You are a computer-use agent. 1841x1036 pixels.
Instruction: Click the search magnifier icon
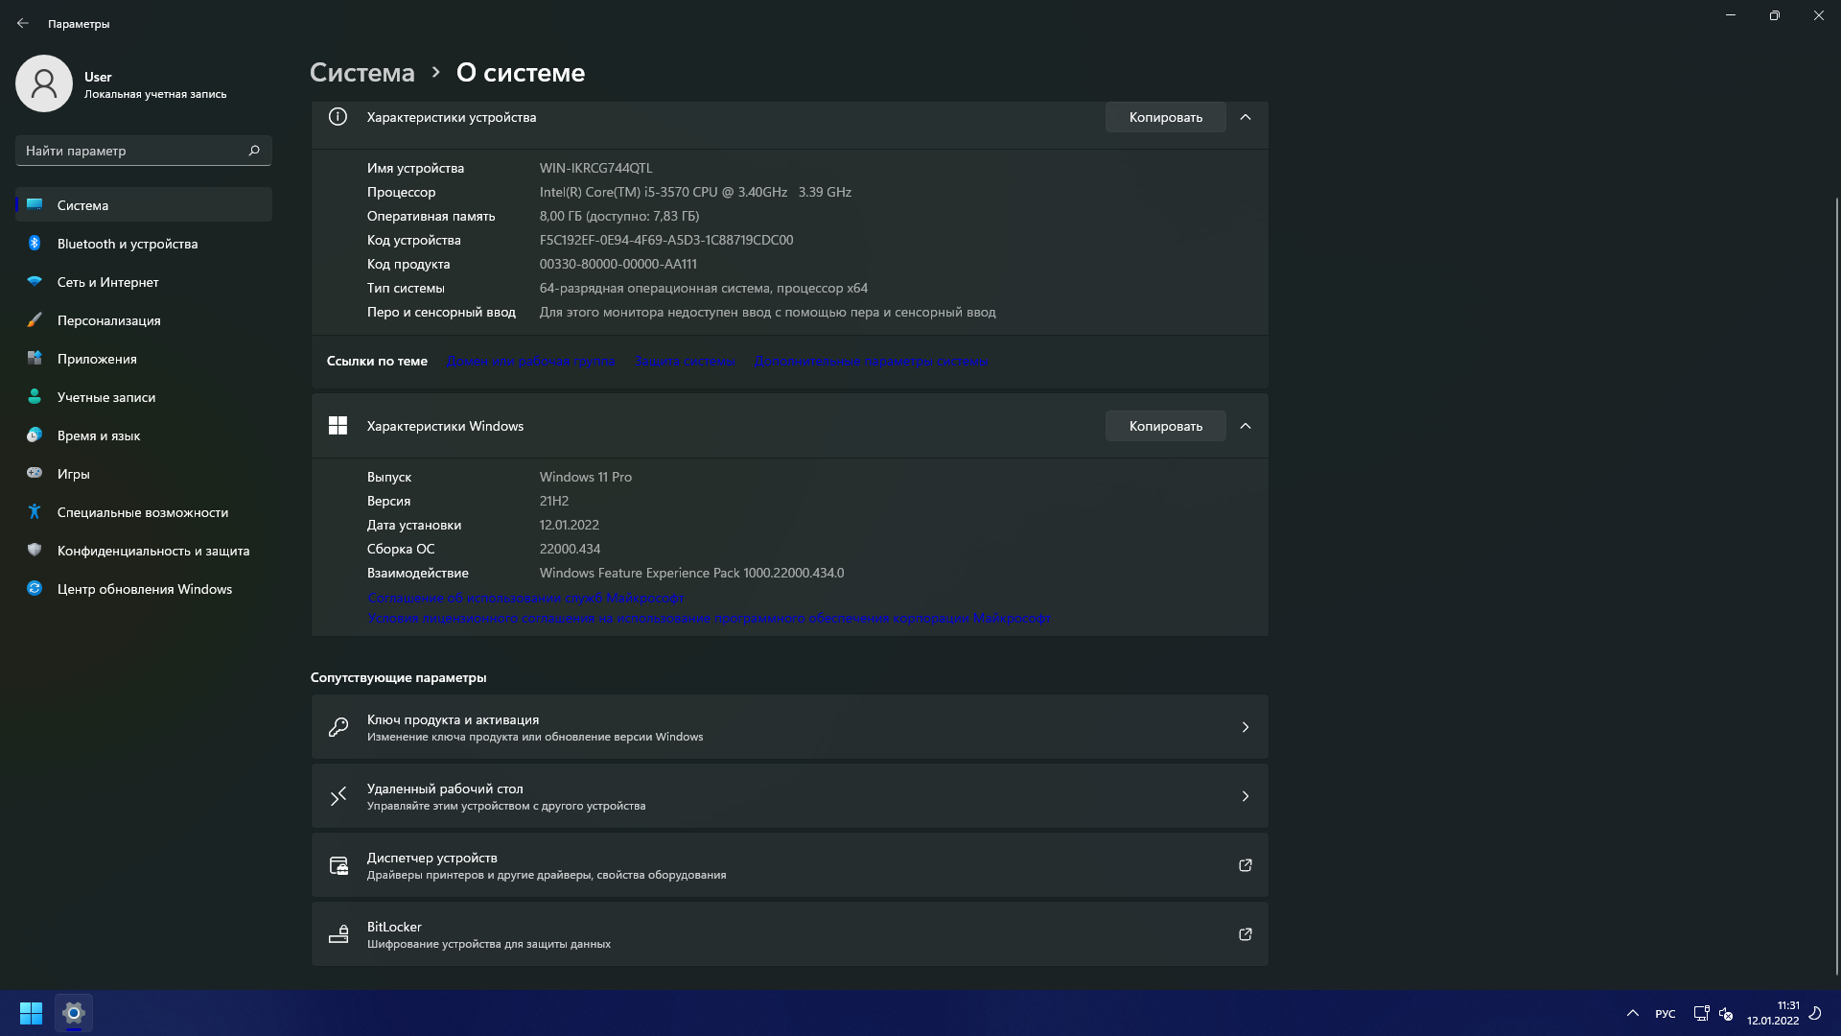click(x=254, y=151)
